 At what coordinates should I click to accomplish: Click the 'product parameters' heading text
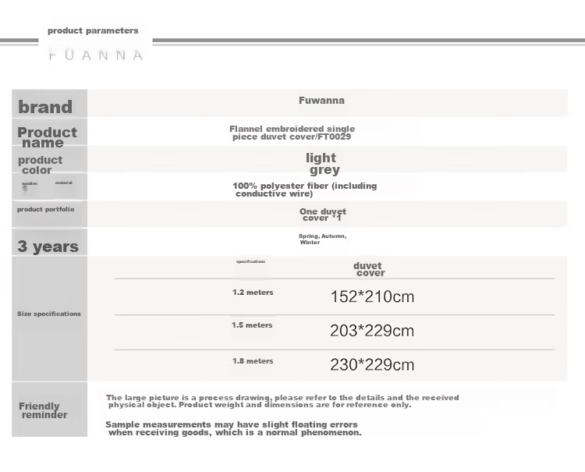tap(93, 30)
